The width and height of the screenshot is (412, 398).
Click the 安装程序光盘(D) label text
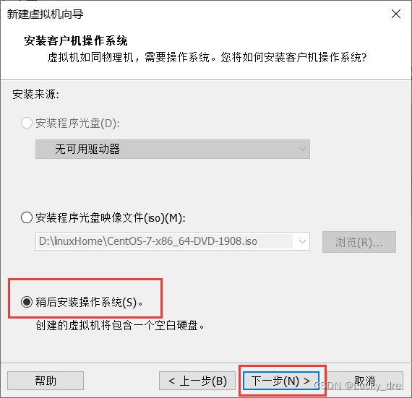coord(77,123)
